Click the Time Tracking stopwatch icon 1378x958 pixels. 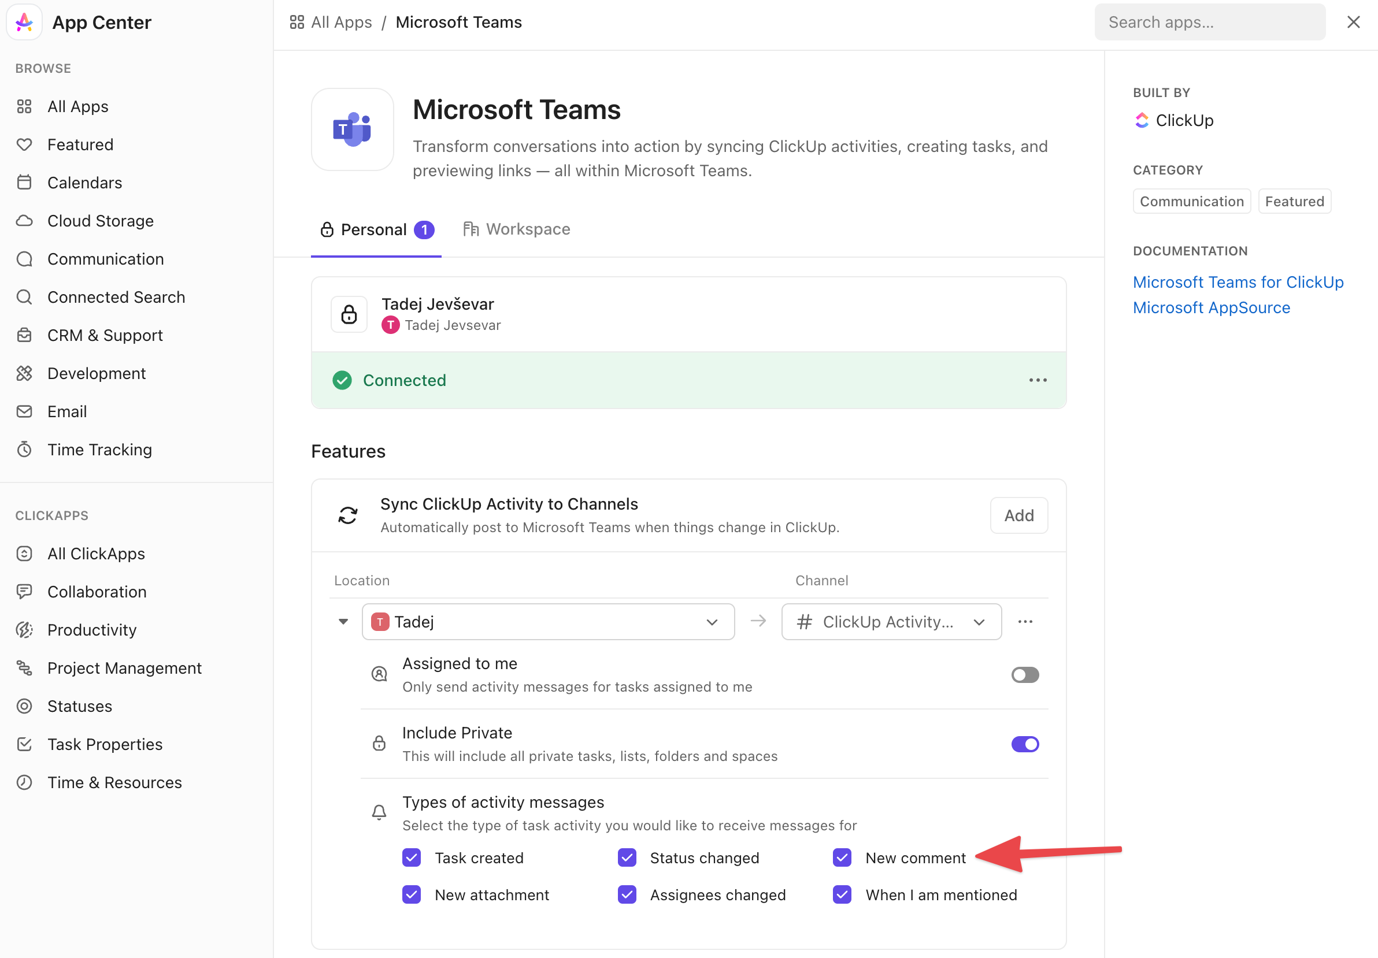point(24,450)
